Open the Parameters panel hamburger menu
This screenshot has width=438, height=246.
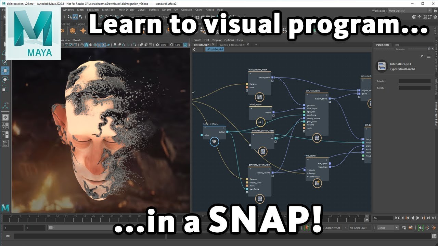[x=428, y=56]
